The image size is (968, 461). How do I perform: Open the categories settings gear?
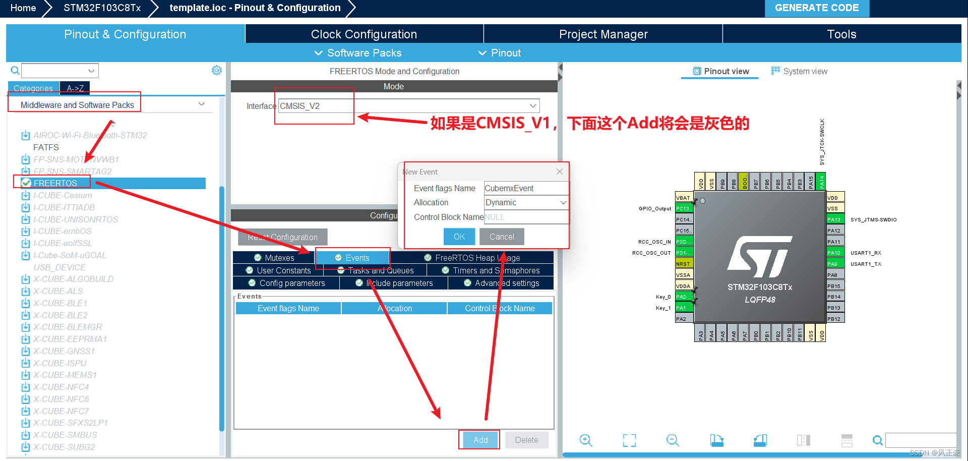click(217, 70)
